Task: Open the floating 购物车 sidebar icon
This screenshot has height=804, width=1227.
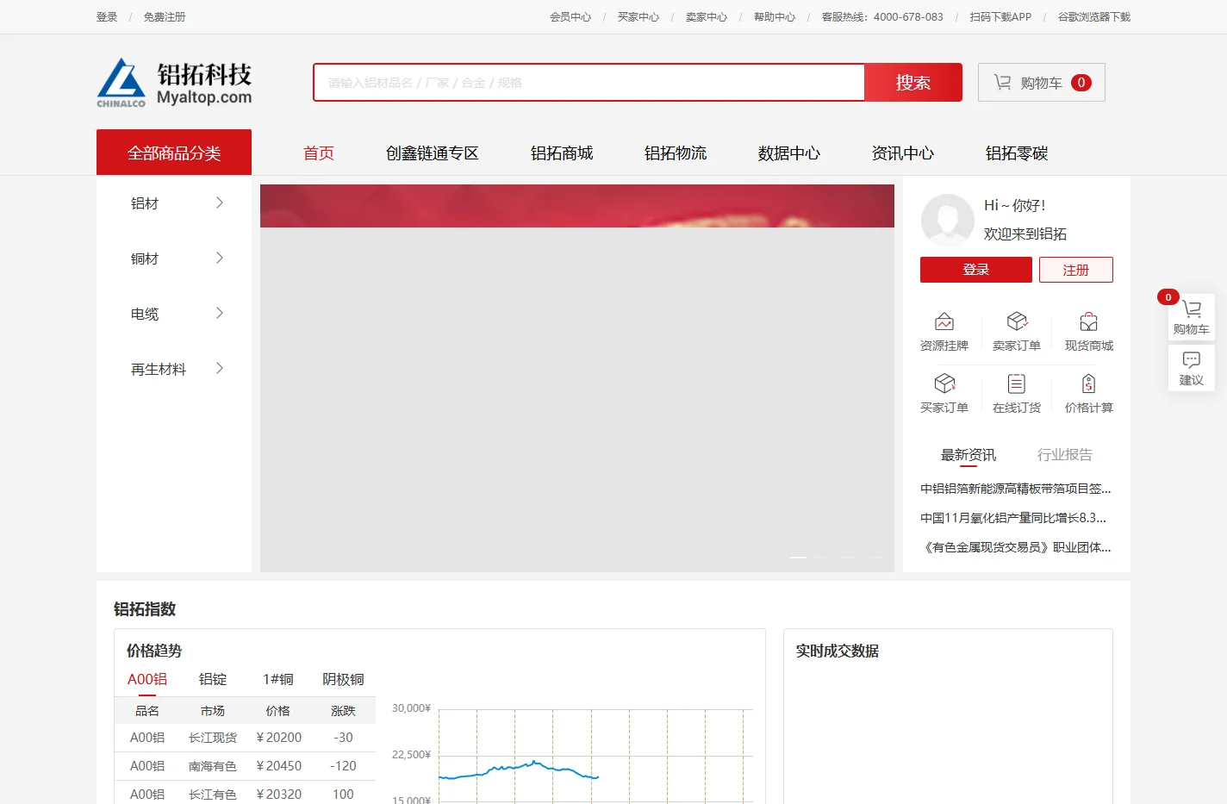Action: (x=1192, y=317)
